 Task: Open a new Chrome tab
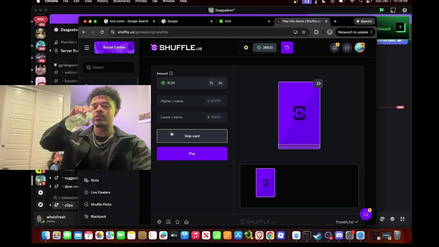coord(335,21)
